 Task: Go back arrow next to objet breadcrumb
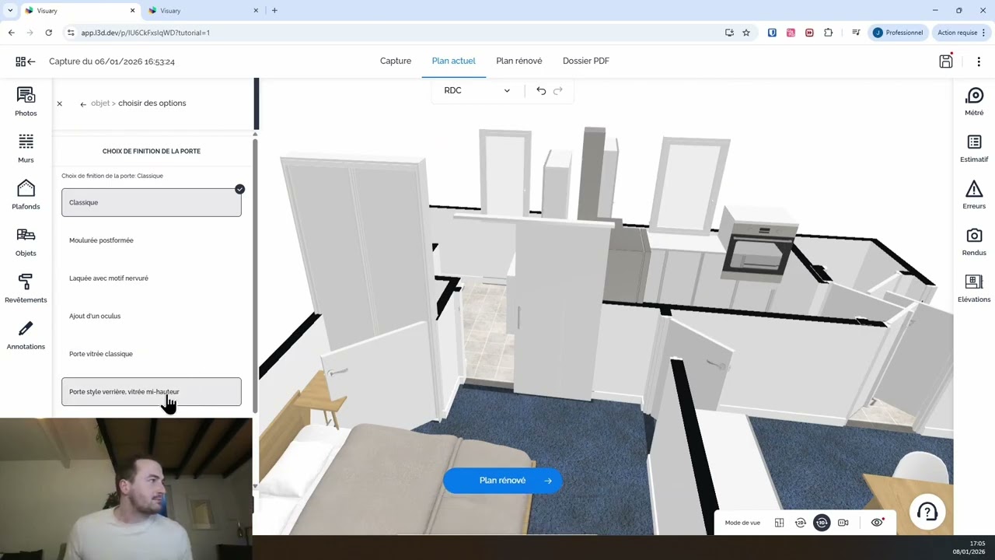pyautogui.click(x=83, y=103)
